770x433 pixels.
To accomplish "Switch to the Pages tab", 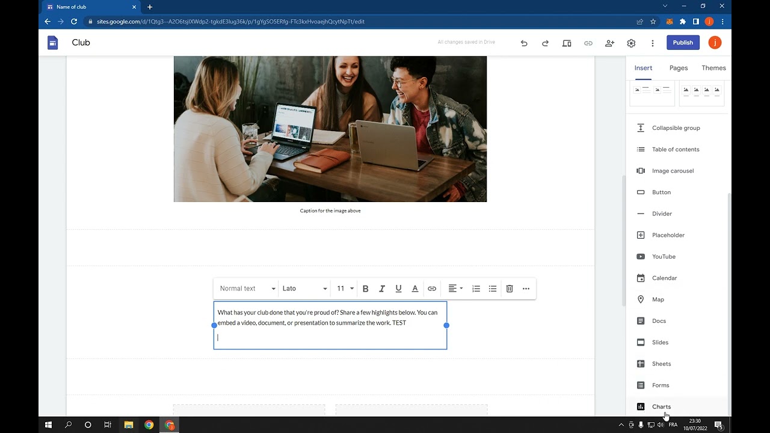I will [679, 68].
